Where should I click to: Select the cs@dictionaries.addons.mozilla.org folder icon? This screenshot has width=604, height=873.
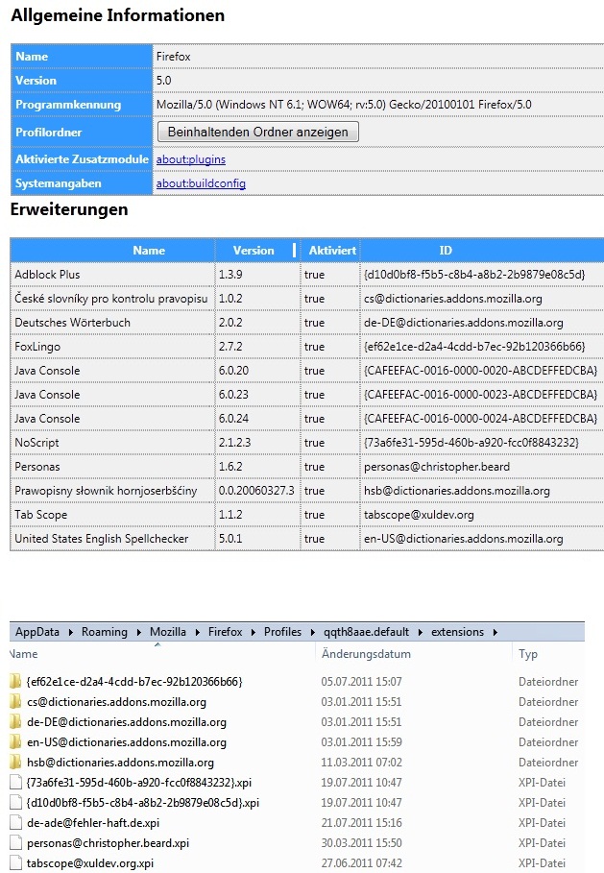15,701
